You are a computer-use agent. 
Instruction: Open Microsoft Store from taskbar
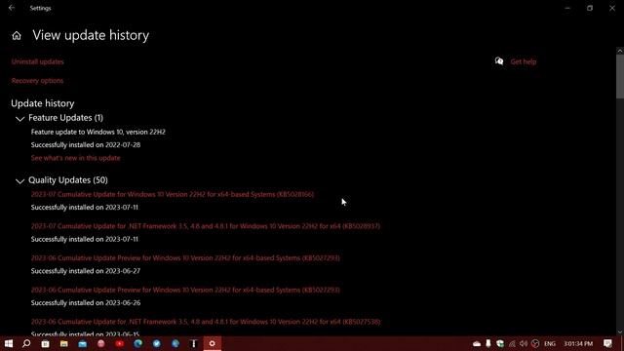click(x=46, y=343)
